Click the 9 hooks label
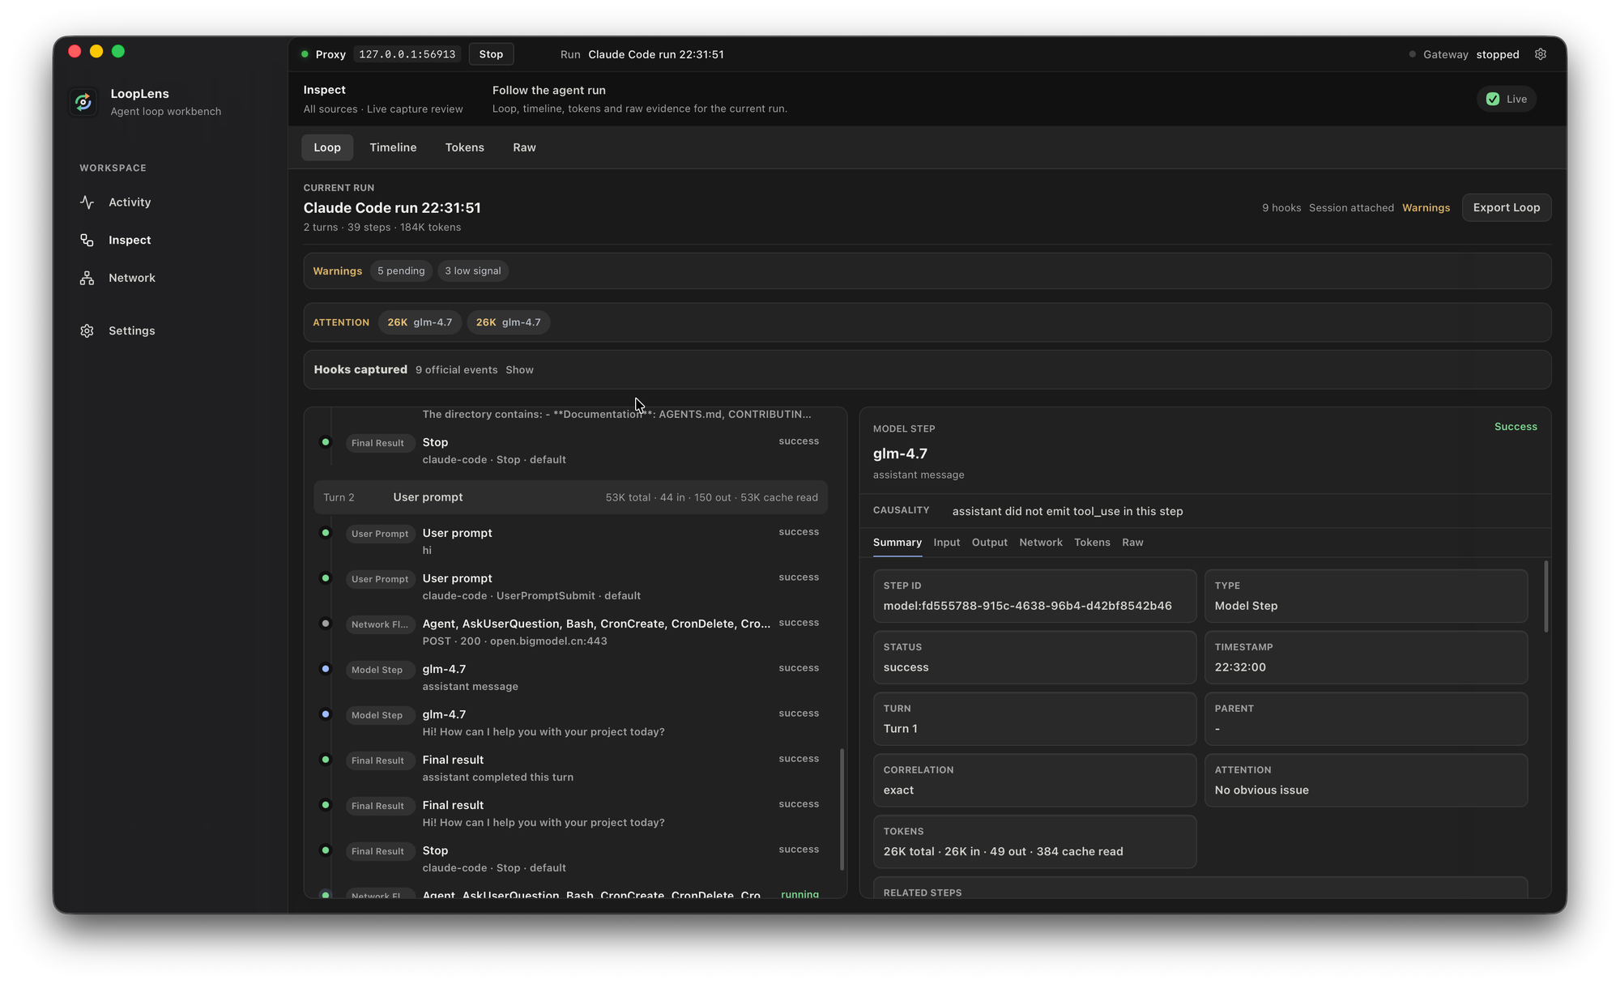This screenshot has height=984, width=1620. pyautogui.click(x=1281, y=208)
